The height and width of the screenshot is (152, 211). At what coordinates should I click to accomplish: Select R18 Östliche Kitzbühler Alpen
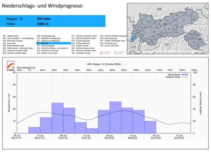pyautogui.click(x=84, y=38)
